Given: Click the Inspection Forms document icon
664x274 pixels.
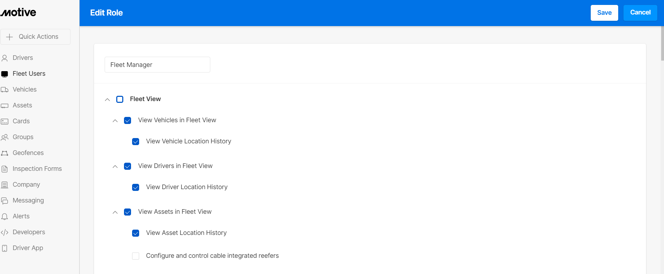Looking at the screenshot, I should (5, 169).
